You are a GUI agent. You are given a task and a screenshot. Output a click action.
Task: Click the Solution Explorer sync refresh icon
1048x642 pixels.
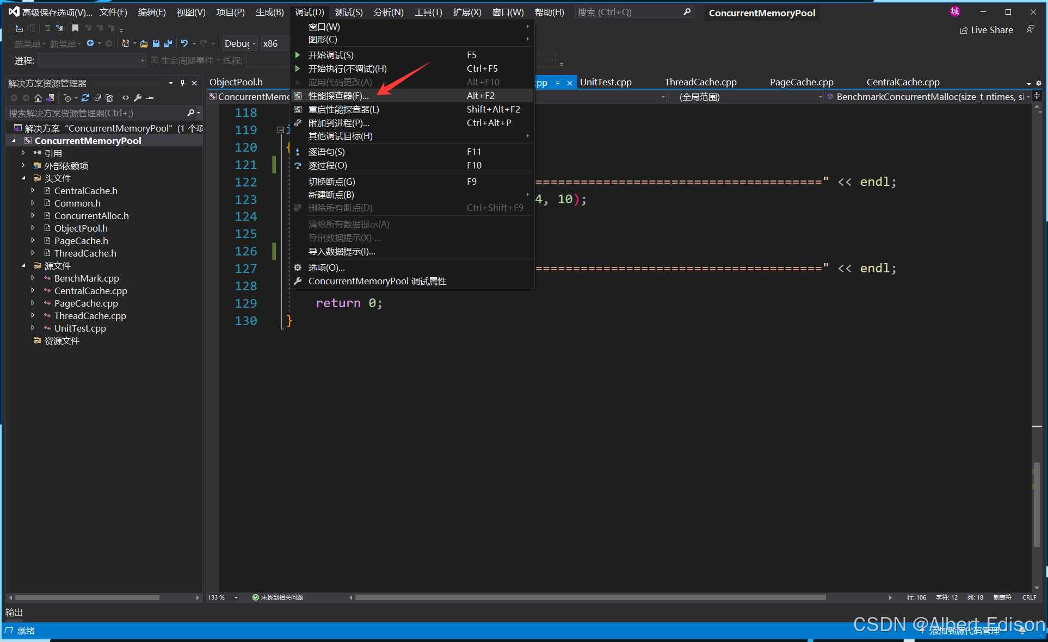85,98
